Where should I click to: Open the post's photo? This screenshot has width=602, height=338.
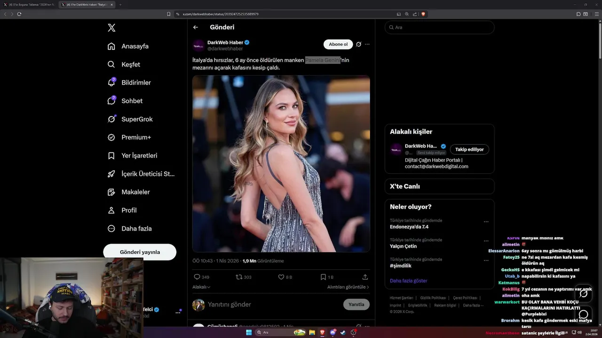[x=281, y=164]
